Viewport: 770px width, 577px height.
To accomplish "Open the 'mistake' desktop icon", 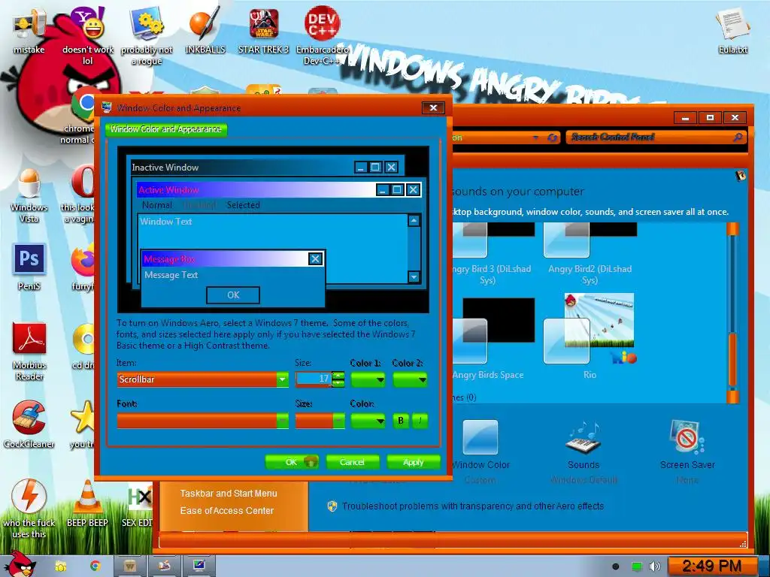I will click(29, 30).
